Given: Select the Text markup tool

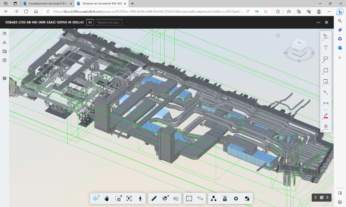Looking at the screenshot, I should 325,48.
